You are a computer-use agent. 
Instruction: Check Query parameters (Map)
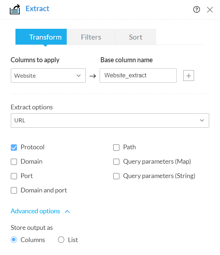pyautogui.click(x=116, y=161)
